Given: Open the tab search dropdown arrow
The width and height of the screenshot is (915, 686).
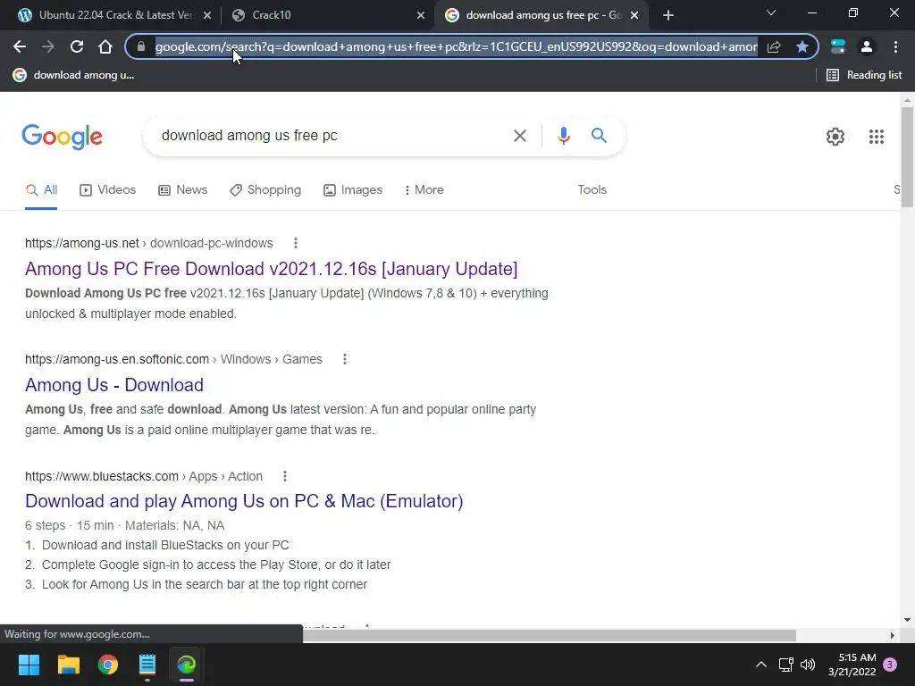Looking at the screenshot, I should [771, 13].
